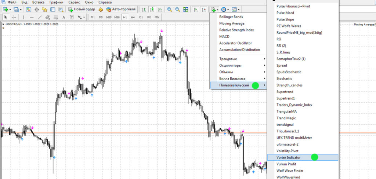Image resolution: width=376 pixels, height=179 pixels.
Task: Open the Navigator folder-star icon
Action: coord(44,10)
